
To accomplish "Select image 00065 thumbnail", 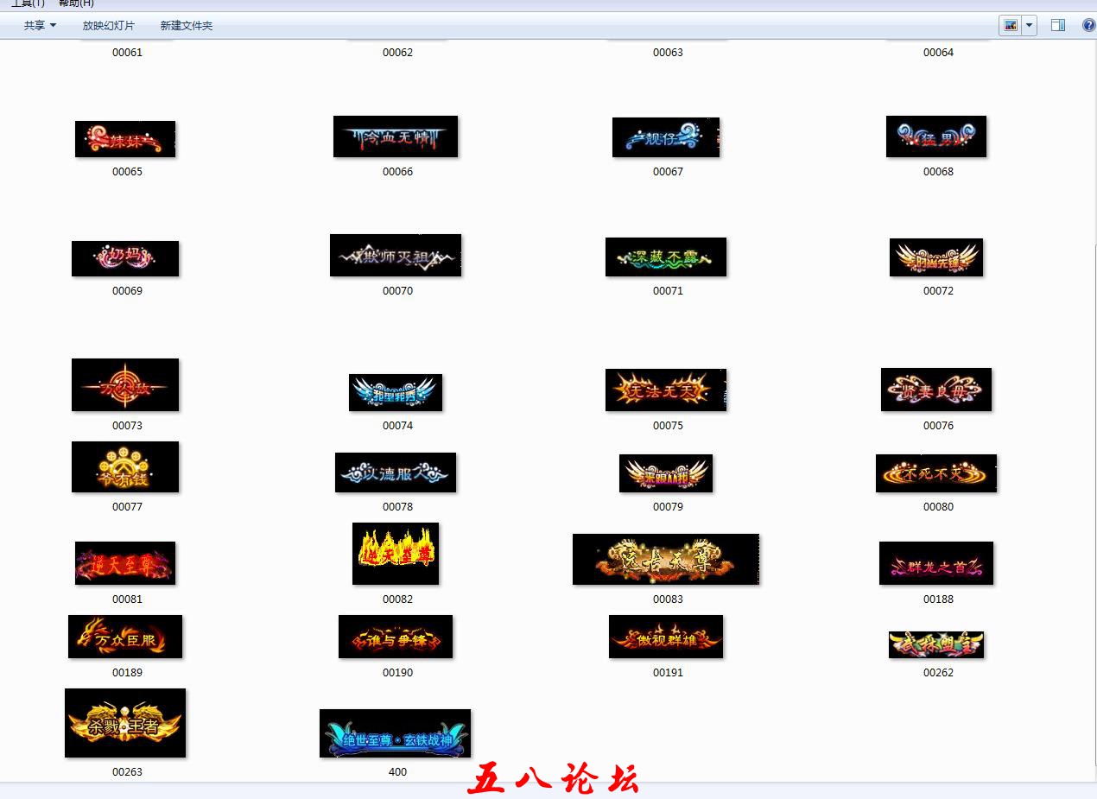I will (x=125, y=136).
